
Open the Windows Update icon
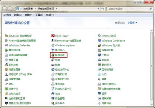tap(53, 45)
